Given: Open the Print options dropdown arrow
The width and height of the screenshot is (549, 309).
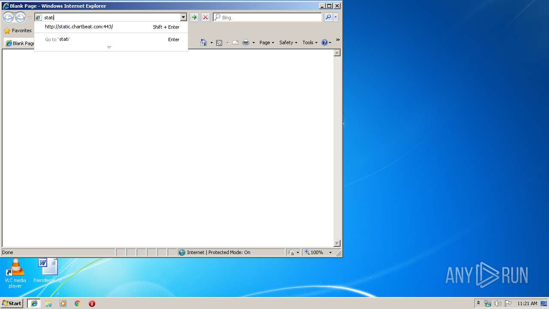Looking at the screenshot, I should point(253,42).
